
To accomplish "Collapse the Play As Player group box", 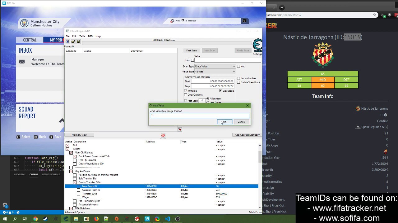I will pyautogui.click(x=71, y=171).
